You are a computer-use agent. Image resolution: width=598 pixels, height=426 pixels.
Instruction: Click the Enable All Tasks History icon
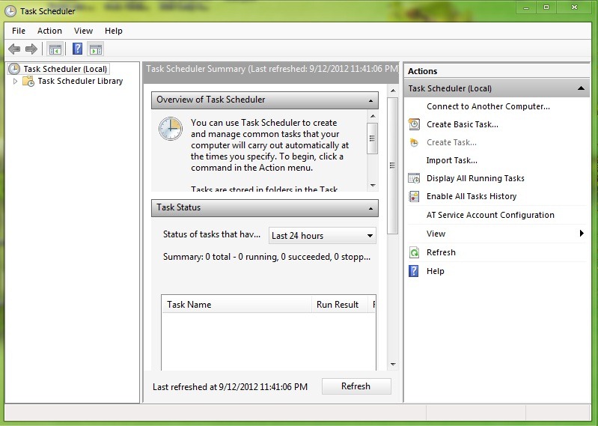click(x=414, y=196)
